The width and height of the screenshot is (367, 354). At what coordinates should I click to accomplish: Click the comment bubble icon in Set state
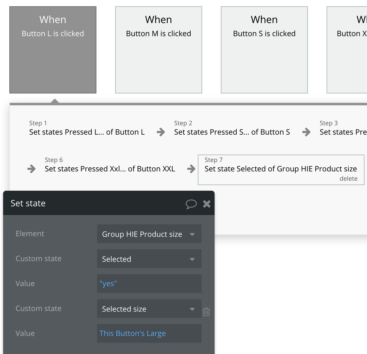pos(191,204)
